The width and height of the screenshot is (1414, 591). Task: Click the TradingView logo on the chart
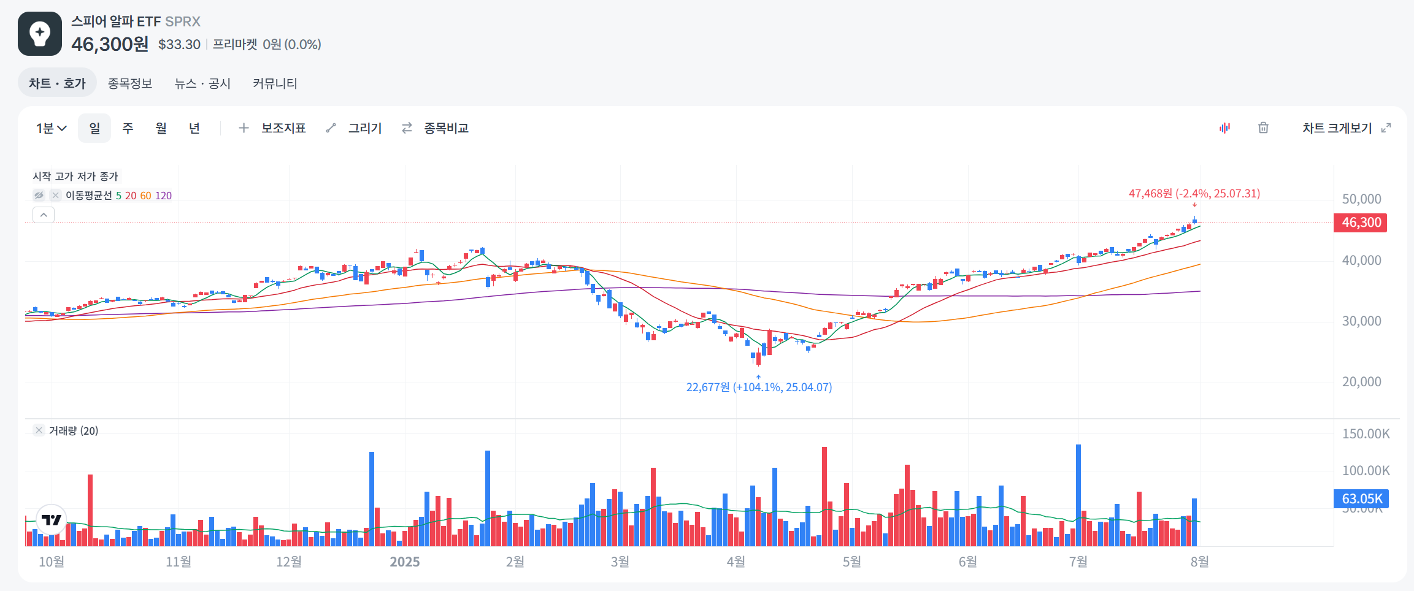(x=52, y=520)
